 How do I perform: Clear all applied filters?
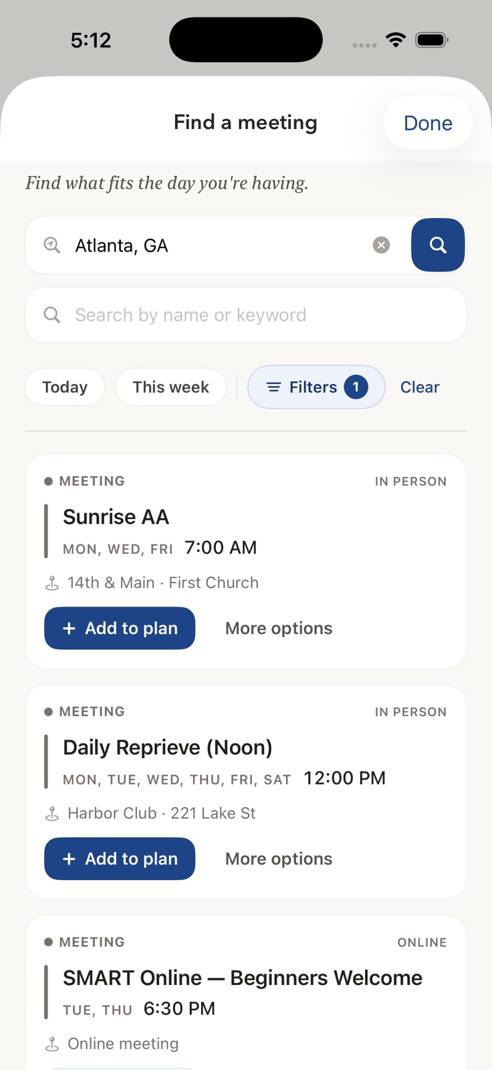coord(420,387)
